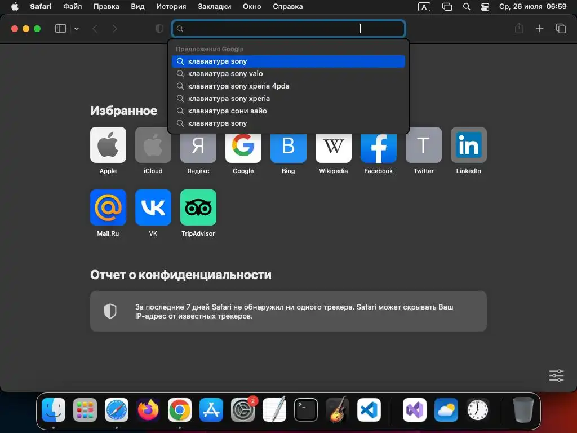Open Clock app from the Dock
Image resolution: width=577 pixels, height=433 pixels.
click(478, 409)
